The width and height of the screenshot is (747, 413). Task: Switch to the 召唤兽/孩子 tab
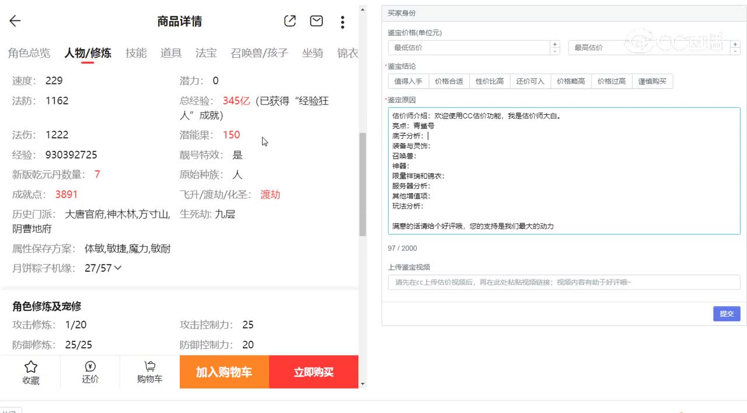[259, 53]
